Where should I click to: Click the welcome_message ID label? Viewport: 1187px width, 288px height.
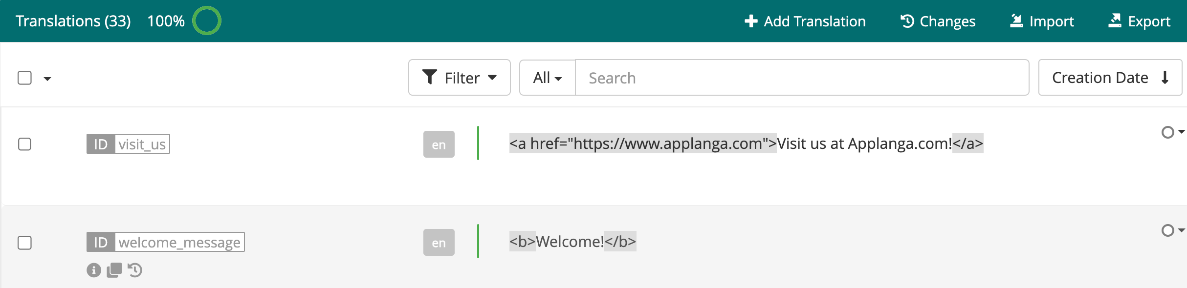click(166, 242)
